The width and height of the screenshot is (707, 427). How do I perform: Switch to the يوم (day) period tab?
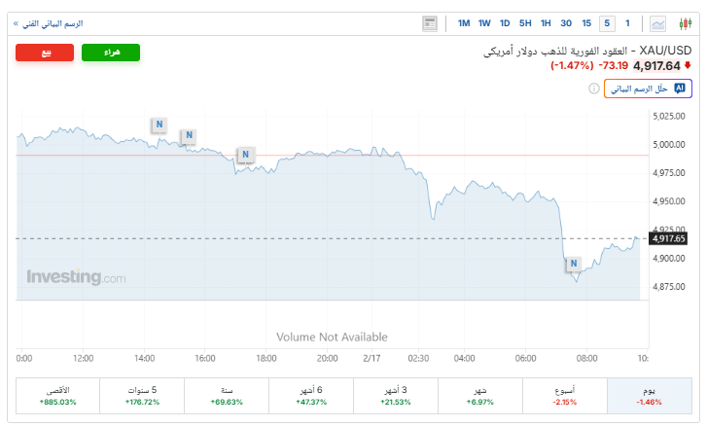(647, 395)
